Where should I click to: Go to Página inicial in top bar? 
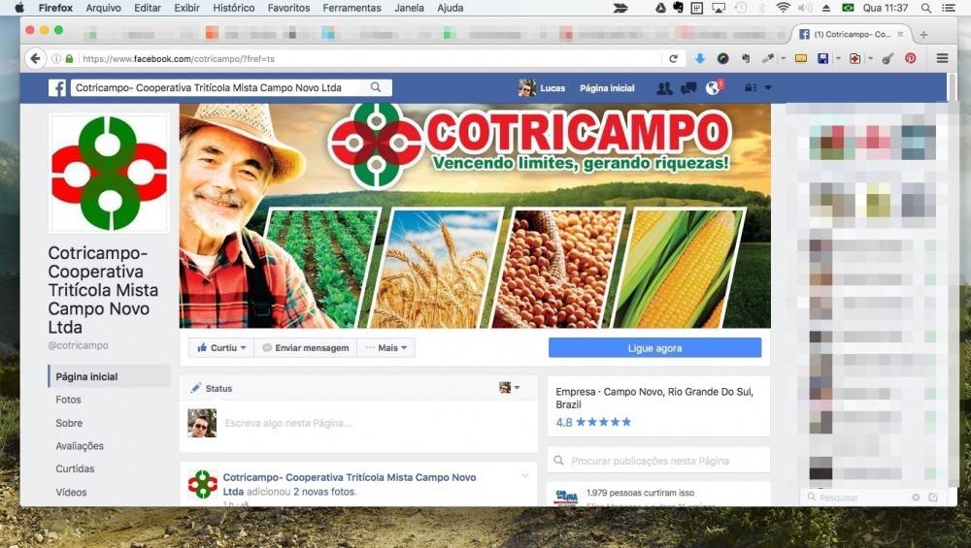(x=607, y=88)
